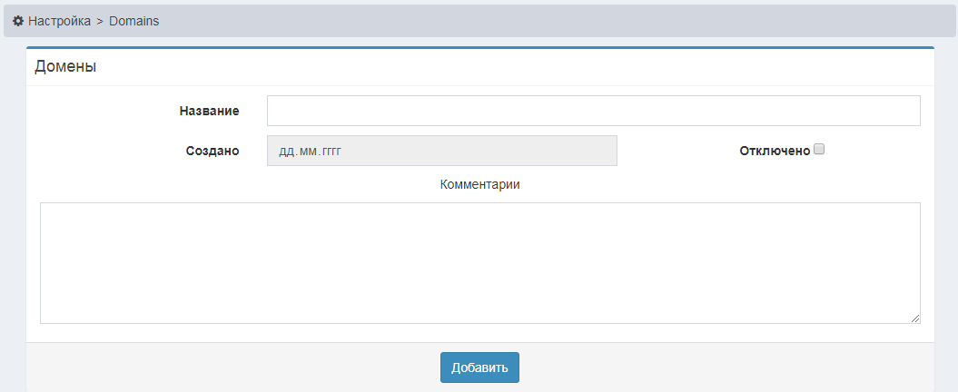Focus the Комментарии text area
Viewport: 958px width, 392px height.
tap(479, 262)
